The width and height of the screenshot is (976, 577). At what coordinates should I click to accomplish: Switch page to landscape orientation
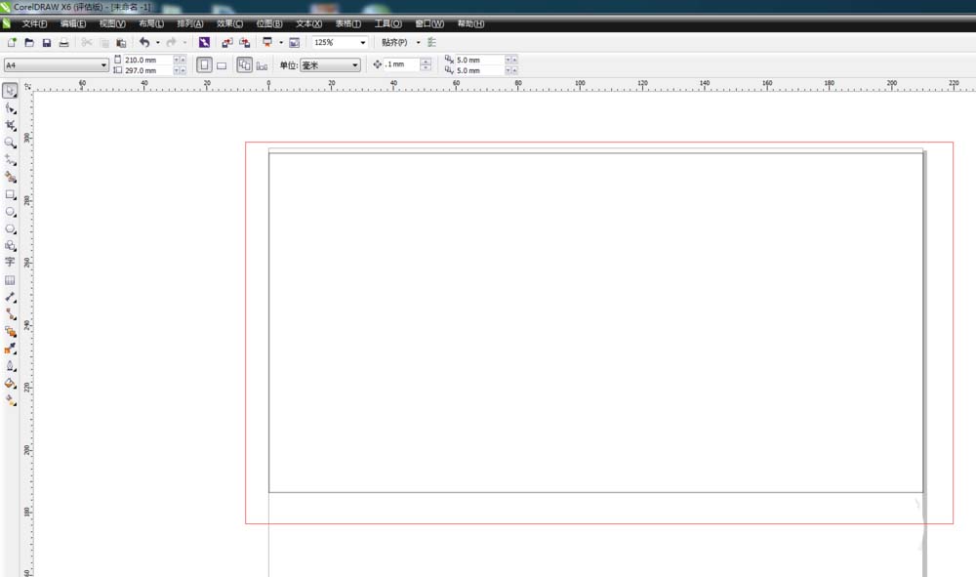(222, 65)
